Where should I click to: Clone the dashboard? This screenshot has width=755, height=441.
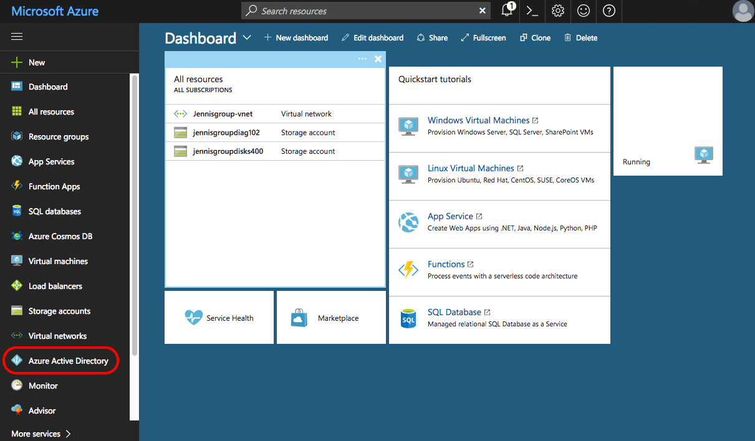click(535, 37)
